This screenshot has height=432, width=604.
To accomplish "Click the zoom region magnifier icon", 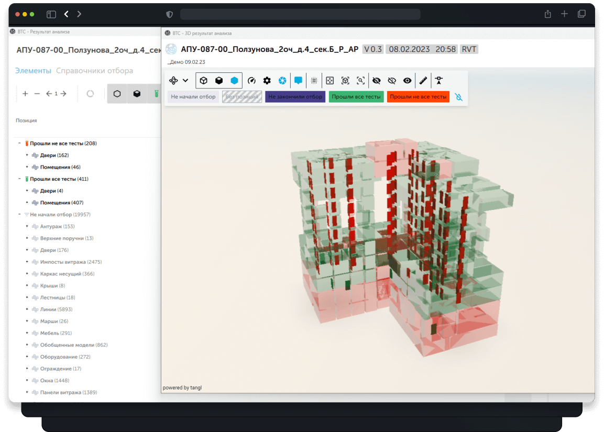I will 360,81.
